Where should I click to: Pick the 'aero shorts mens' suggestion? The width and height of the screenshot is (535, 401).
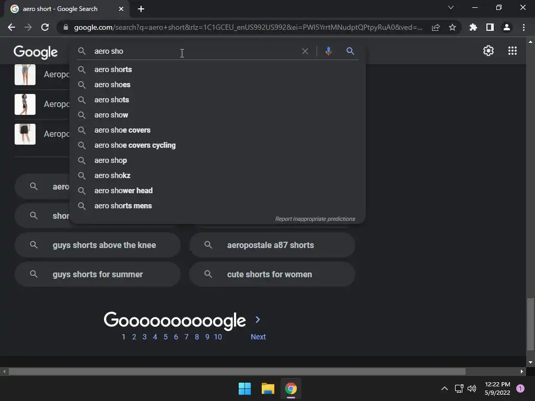tap(218, 206)
